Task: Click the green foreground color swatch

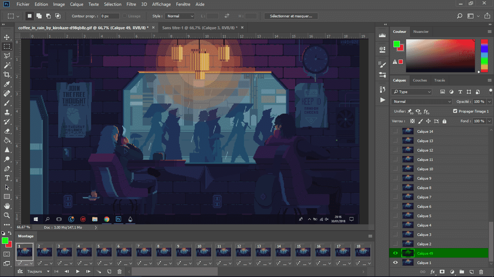Action: [x=5, y=241]
